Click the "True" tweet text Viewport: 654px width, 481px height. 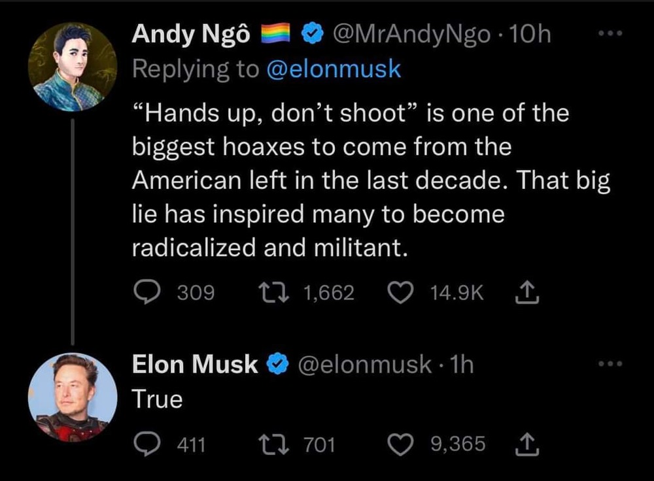point(157,399)
